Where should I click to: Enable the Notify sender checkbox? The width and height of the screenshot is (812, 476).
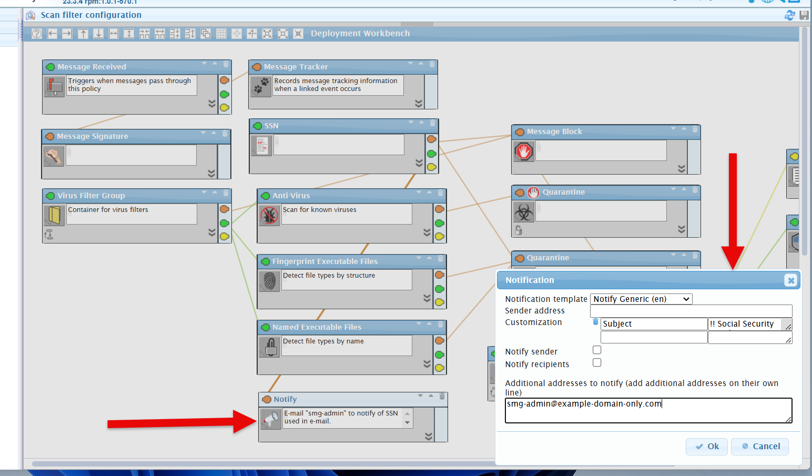click(x=597, y=350)
